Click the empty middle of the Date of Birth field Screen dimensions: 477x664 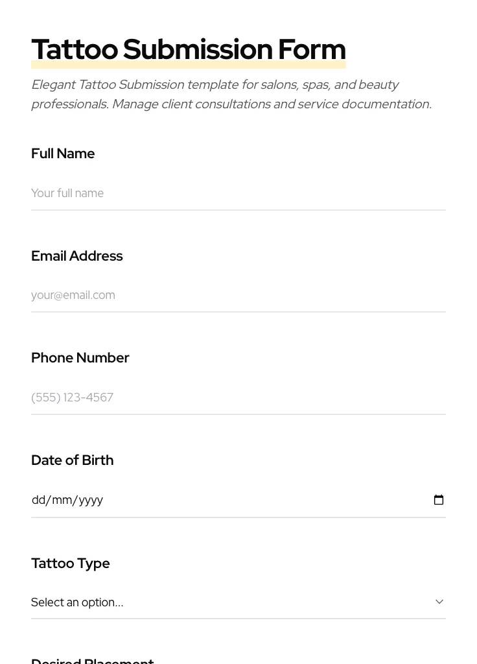click(x=259, y=500)
